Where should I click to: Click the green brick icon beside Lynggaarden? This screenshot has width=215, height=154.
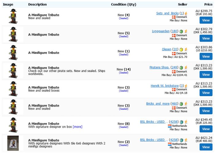(x=182, y=31)
